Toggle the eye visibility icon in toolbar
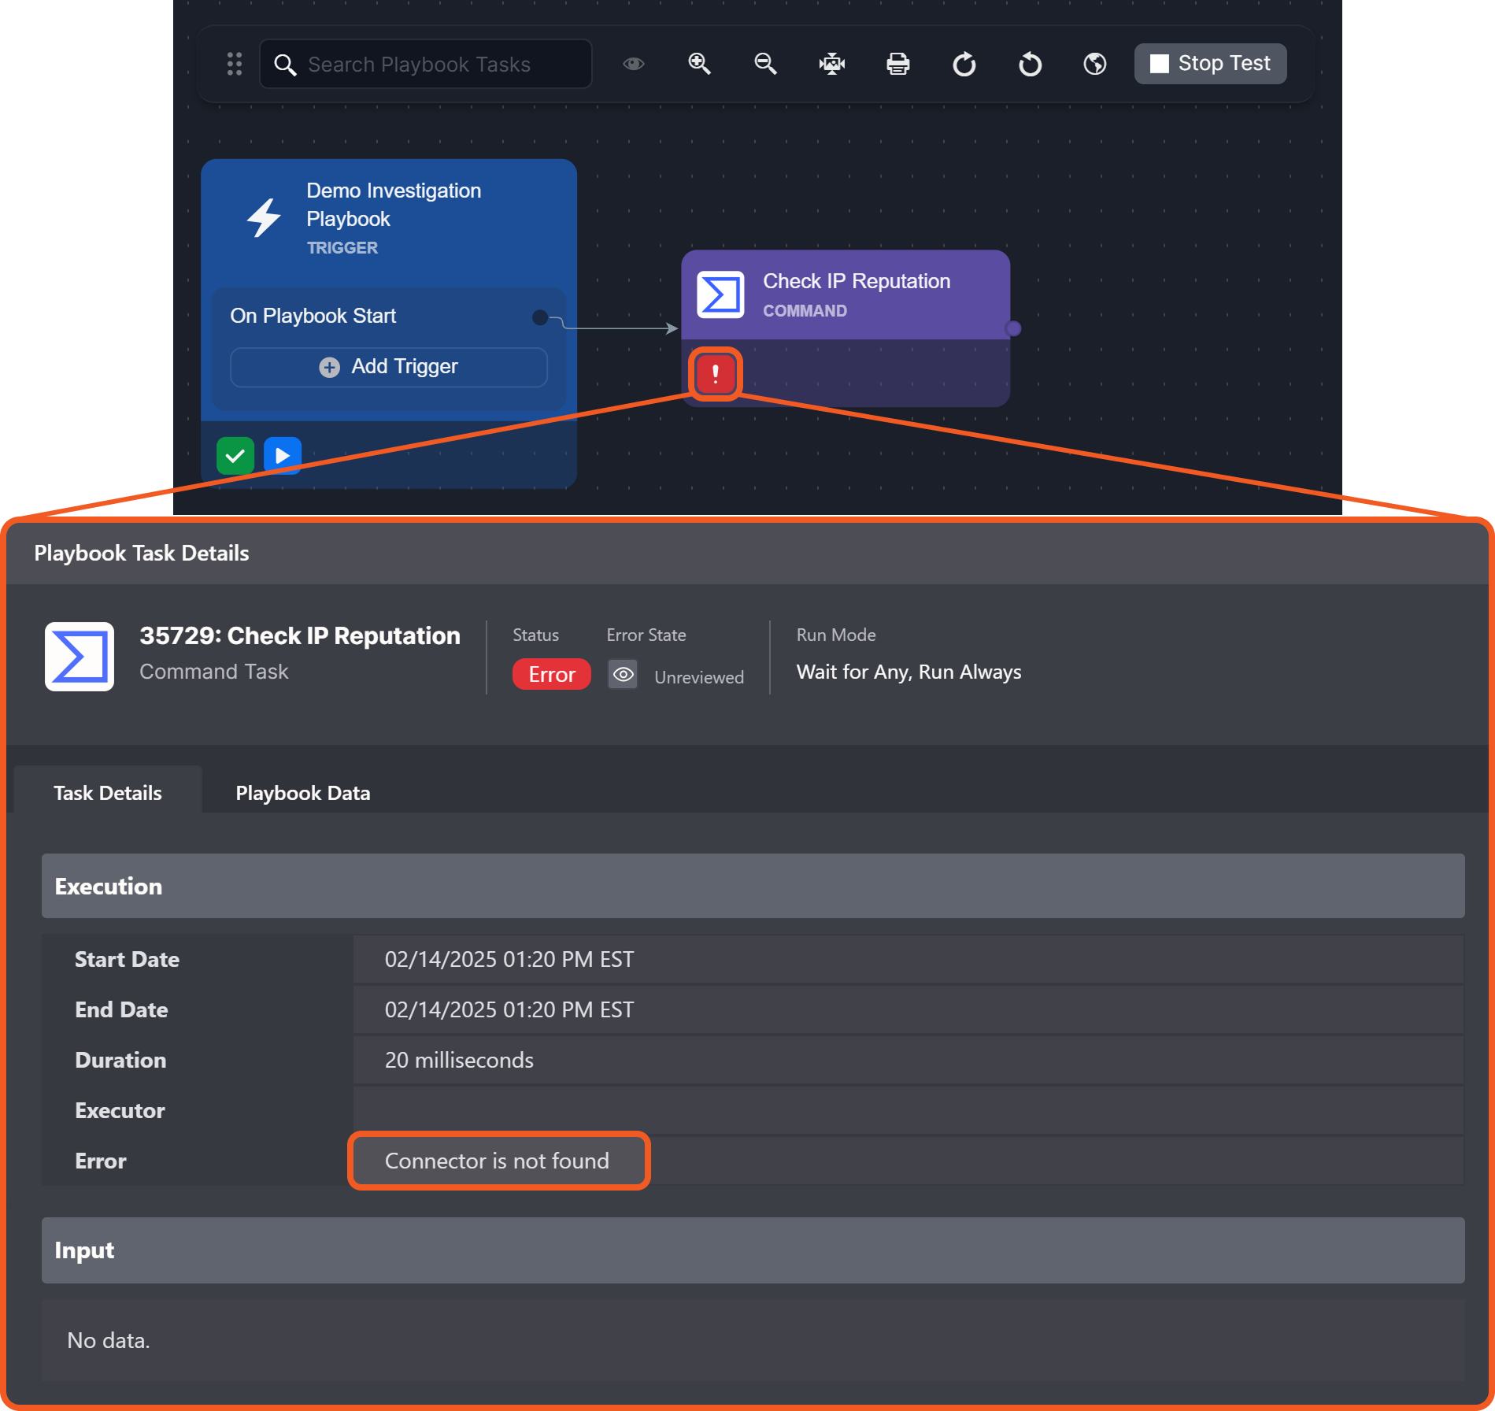 634,64
